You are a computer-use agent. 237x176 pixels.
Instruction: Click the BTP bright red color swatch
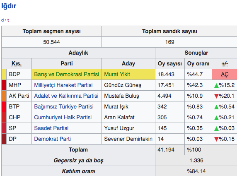(x=4, y=107)
